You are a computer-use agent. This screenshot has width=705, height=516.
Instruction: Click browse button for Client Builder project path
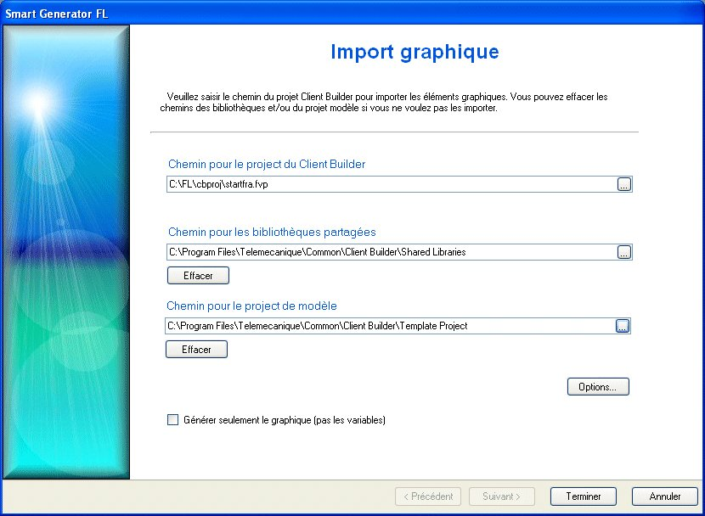(624, 184)
